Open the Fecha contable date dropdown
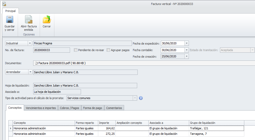The width and height of the screenshot is (255, 140). pyautogui.click(x=187, y=50)
